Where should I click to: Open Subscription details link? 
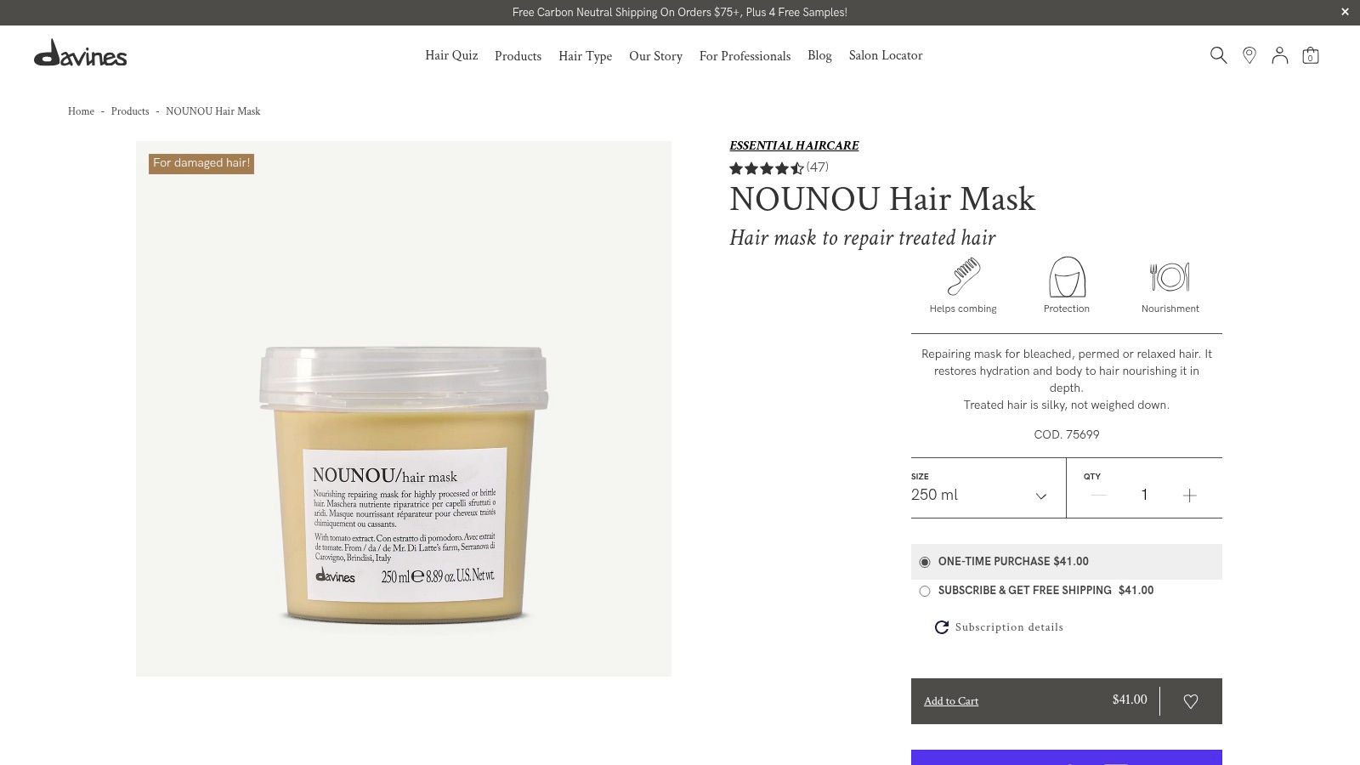click(1009, 627)
